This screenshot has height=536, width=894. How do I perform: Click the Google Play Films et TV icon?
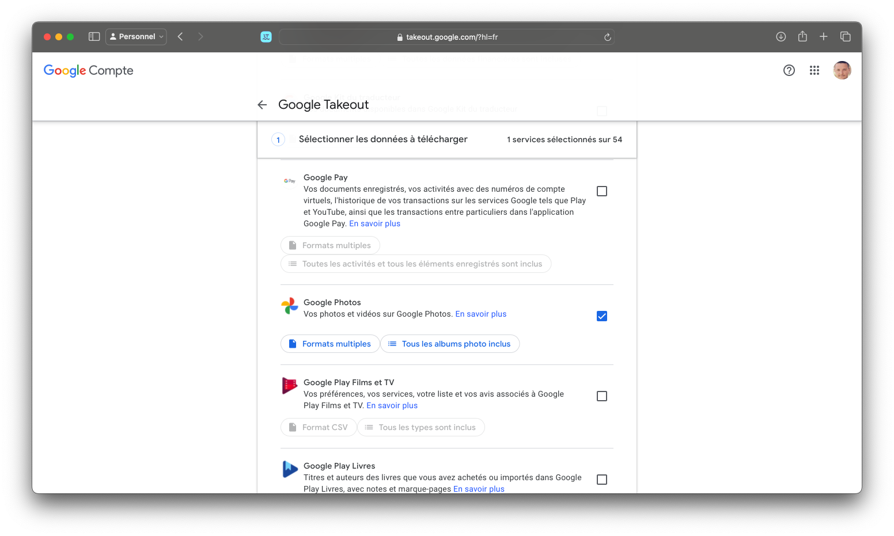coord(290,386)
